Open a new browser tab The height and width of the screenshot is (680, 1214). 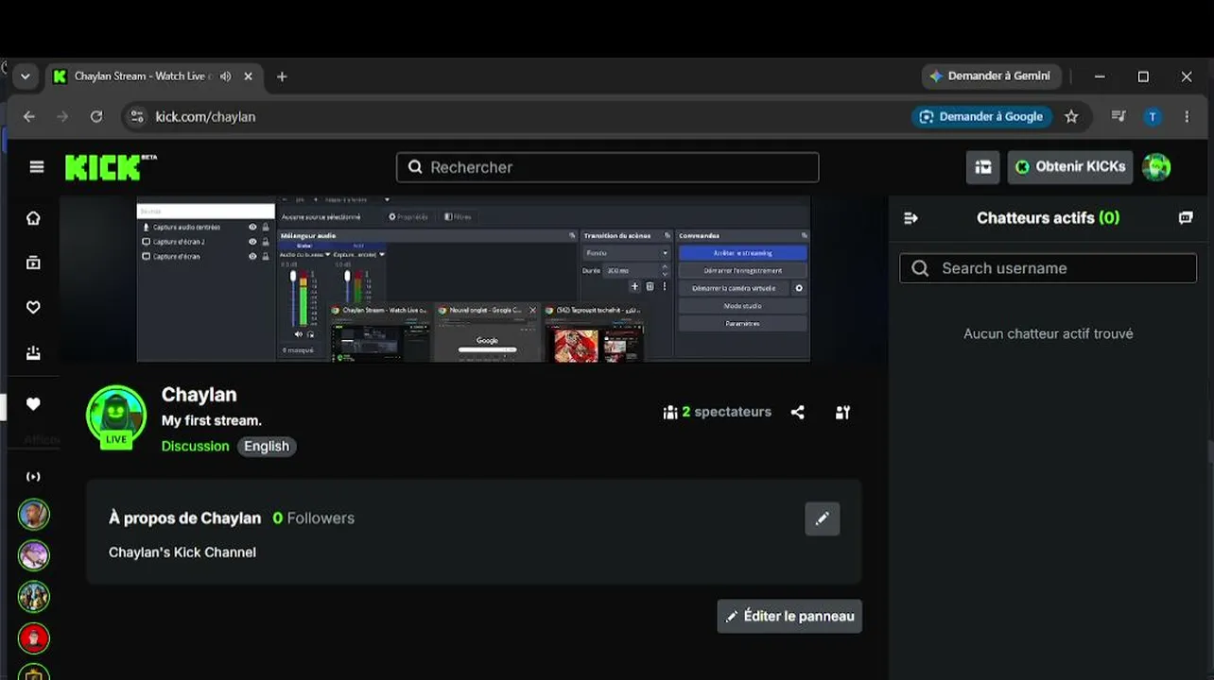(x=282, y=76)
